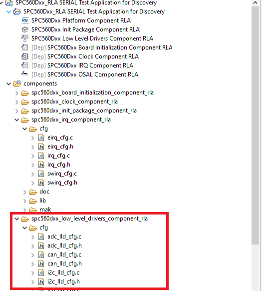Click the swirq_cfg.h header file icon
The height and width of the screenshot is (291, 262).
click(x=41, y=183)
